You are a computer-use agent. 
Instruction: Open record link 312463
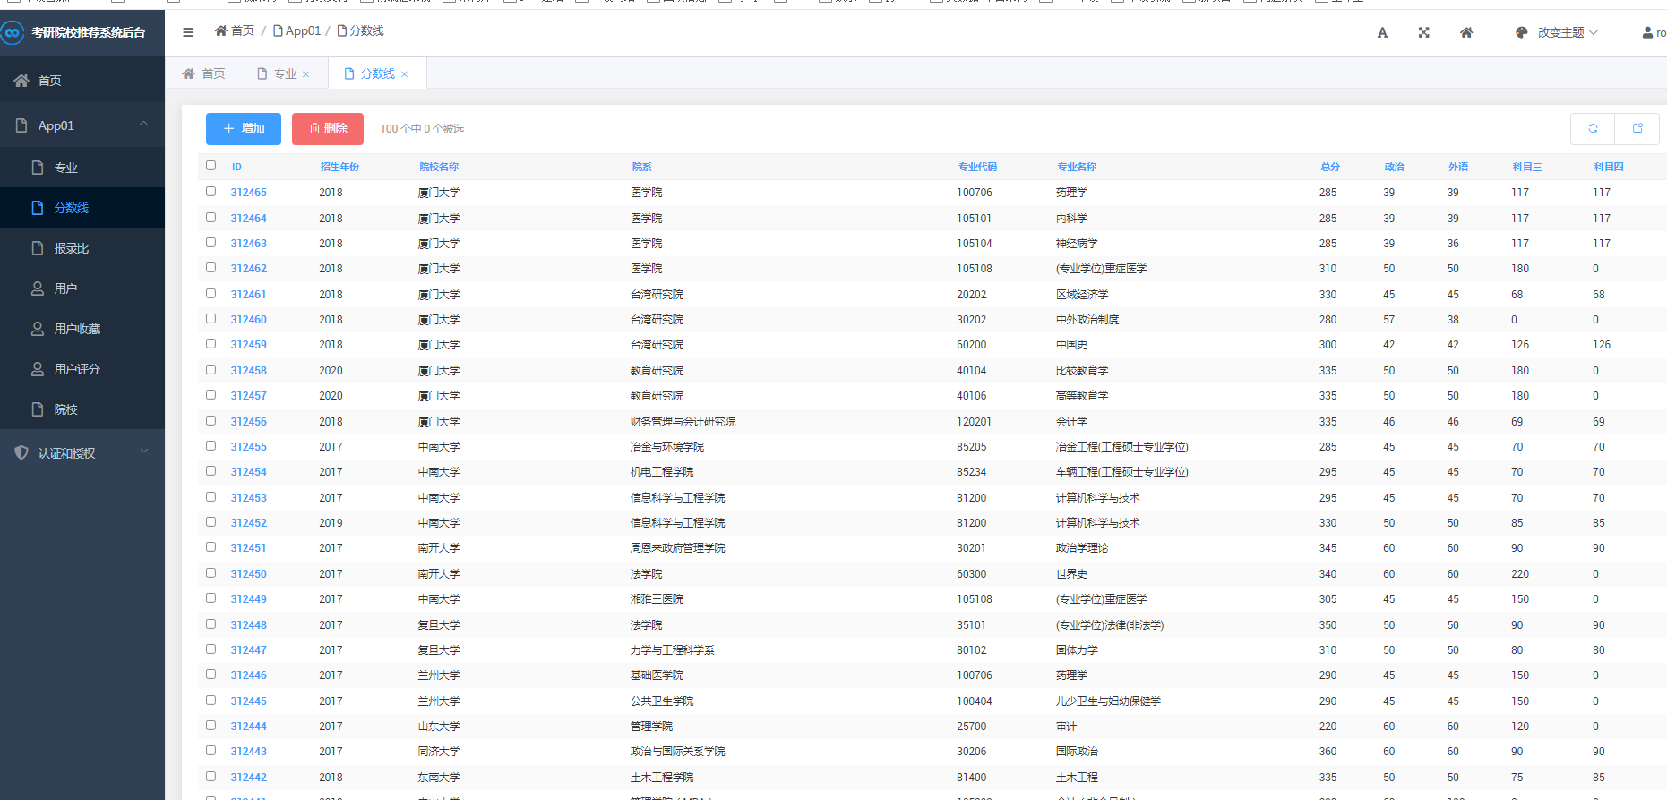pyautogui.click(x=248, y=244)
